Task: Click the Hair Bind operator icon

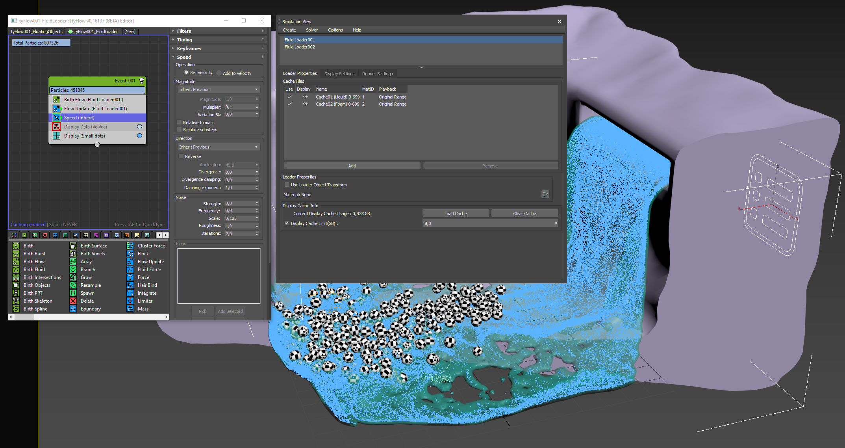Action: 130,285
